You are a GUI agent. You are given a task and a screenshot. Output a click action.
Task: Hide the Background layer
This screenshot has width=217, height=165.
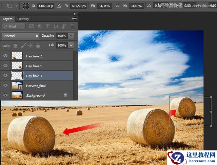5,95
